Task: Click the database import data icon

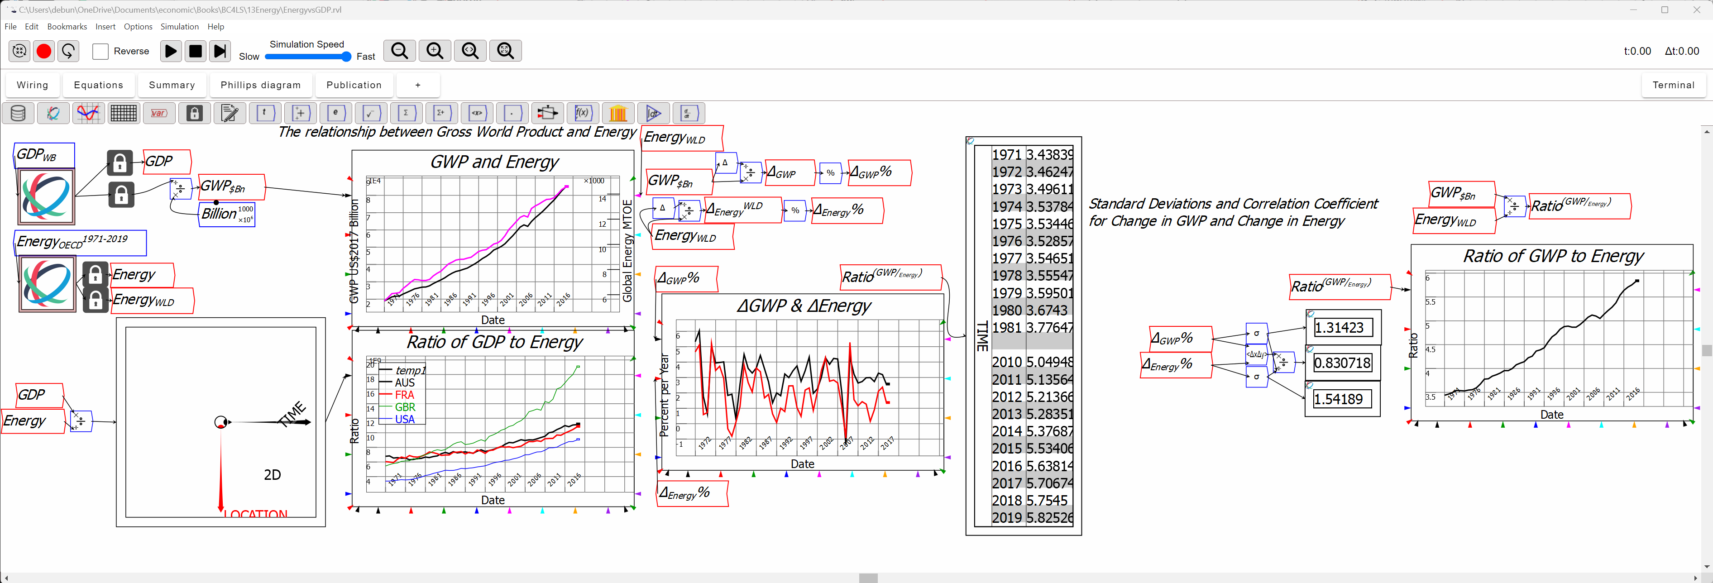Action: pos(18,113)
